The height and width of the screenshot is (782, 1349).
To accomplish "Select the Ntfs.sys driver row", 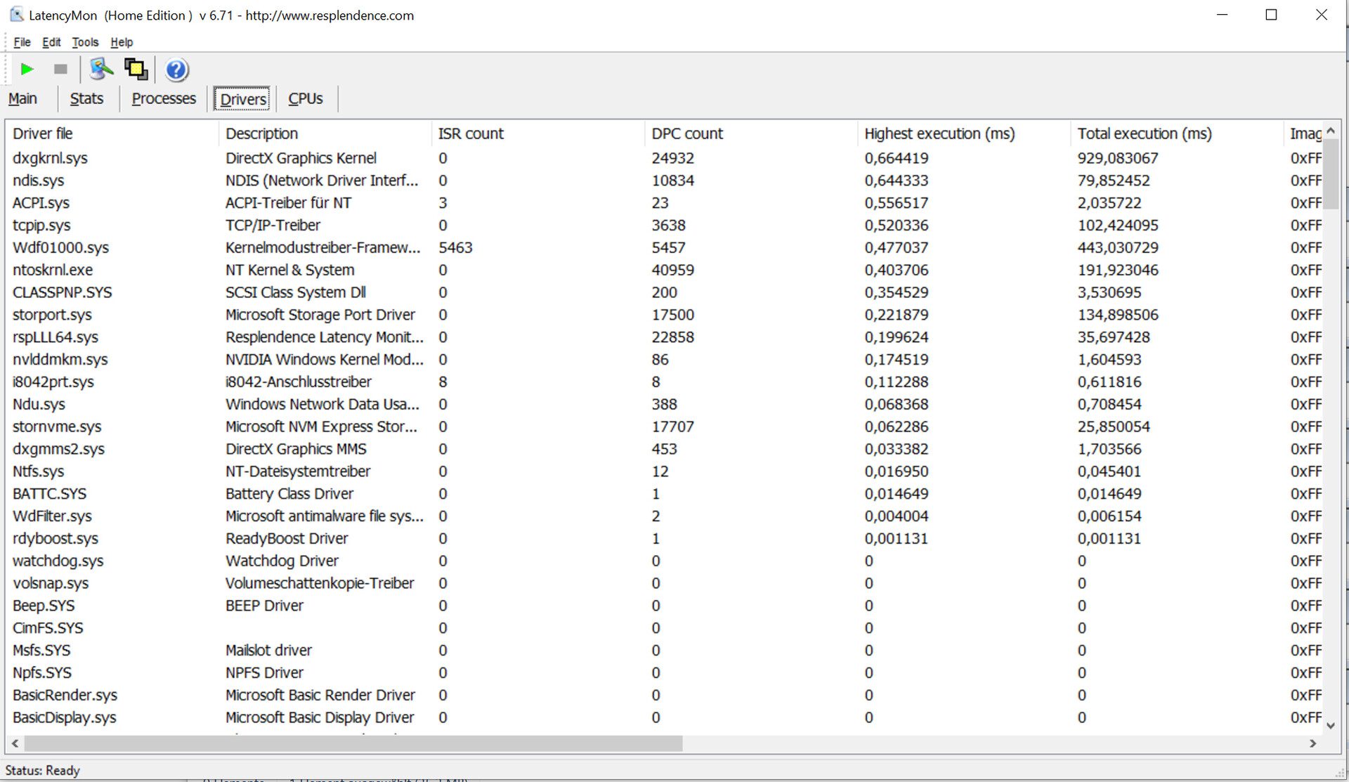I will pos(665,471).
